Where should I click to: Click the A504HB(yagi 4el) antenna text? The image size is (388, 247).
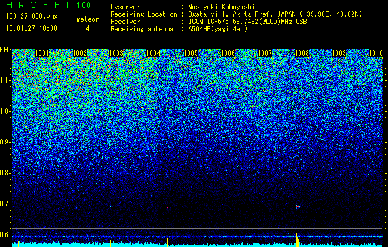218,29
